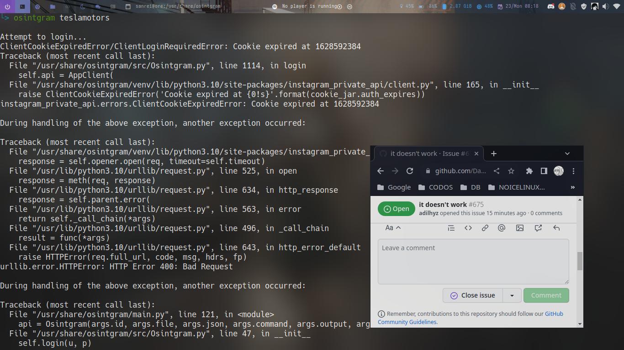This screenshot has height=350, width=624.
Task: Open the bookmarks overflow chevron
Action: (573, 187)
